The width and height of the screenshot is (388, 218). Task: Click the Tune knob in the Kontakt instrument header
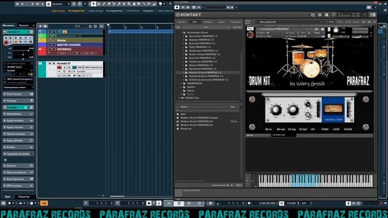click(336, 31)
